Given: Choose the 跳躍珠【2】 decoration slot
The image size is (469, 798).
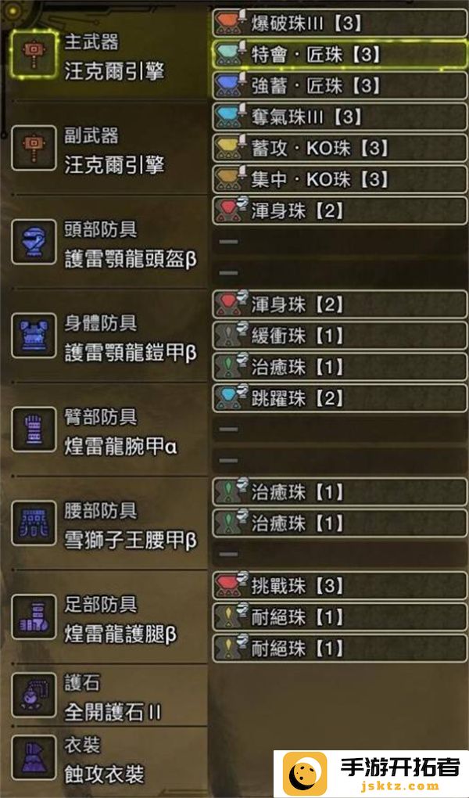Looking at the screenshot, I should click(x=340, y=398).
